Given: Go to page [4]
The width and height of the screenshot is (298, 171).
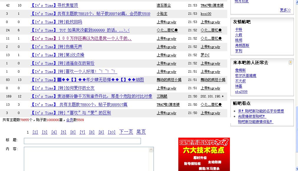Looking at the screenshot, I should click(x=54, y=132).
